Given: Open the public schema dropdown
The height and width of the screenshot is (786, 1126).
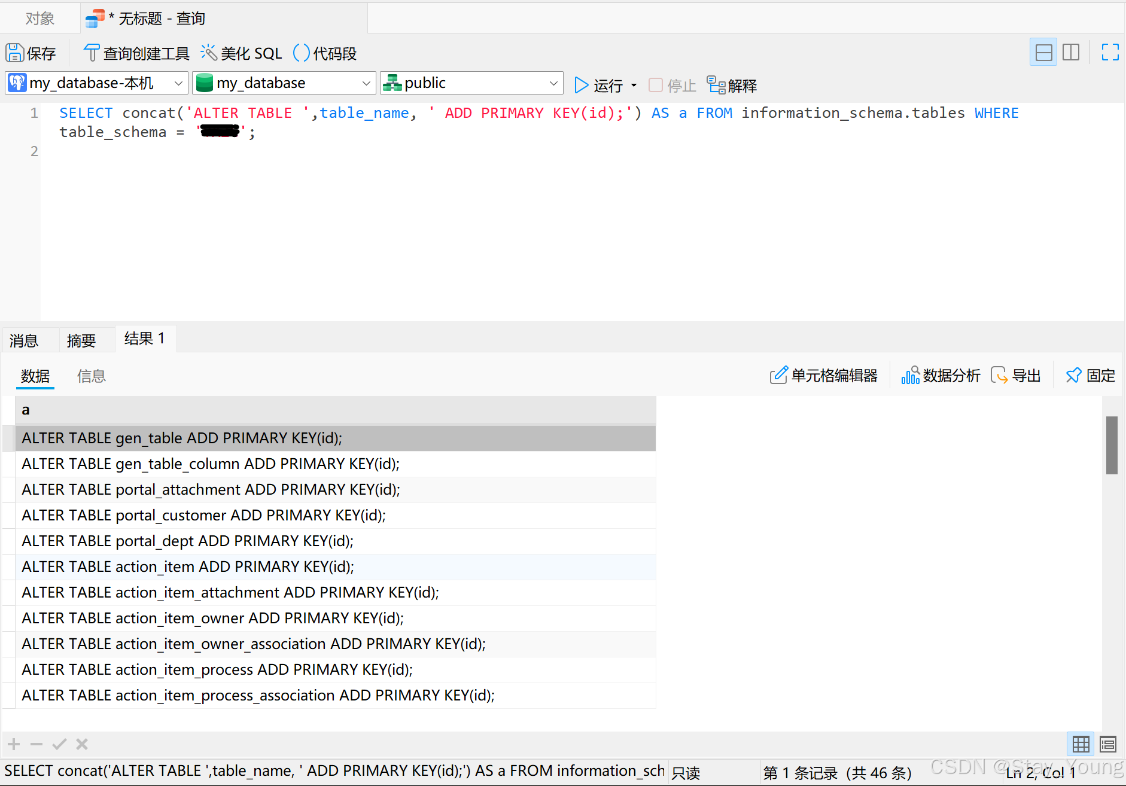Looking at the screenshot, I should [x=471, y=83].
